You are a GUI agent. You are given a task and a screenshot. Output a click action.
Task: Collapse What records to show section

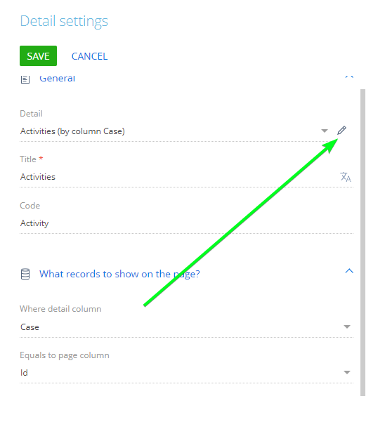[349, 271]
